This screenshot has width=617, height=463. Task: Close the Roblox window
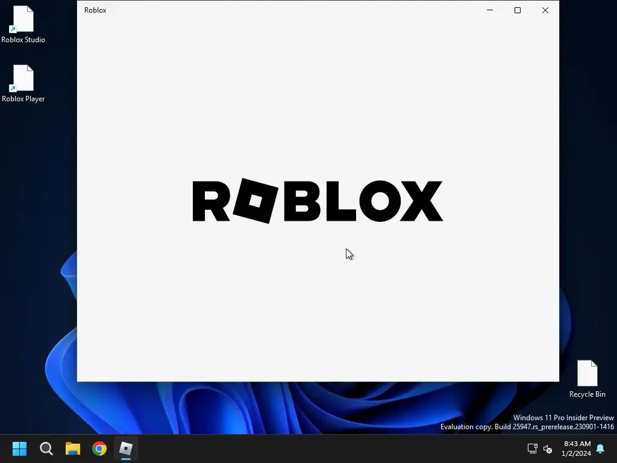tap(545, 10)
